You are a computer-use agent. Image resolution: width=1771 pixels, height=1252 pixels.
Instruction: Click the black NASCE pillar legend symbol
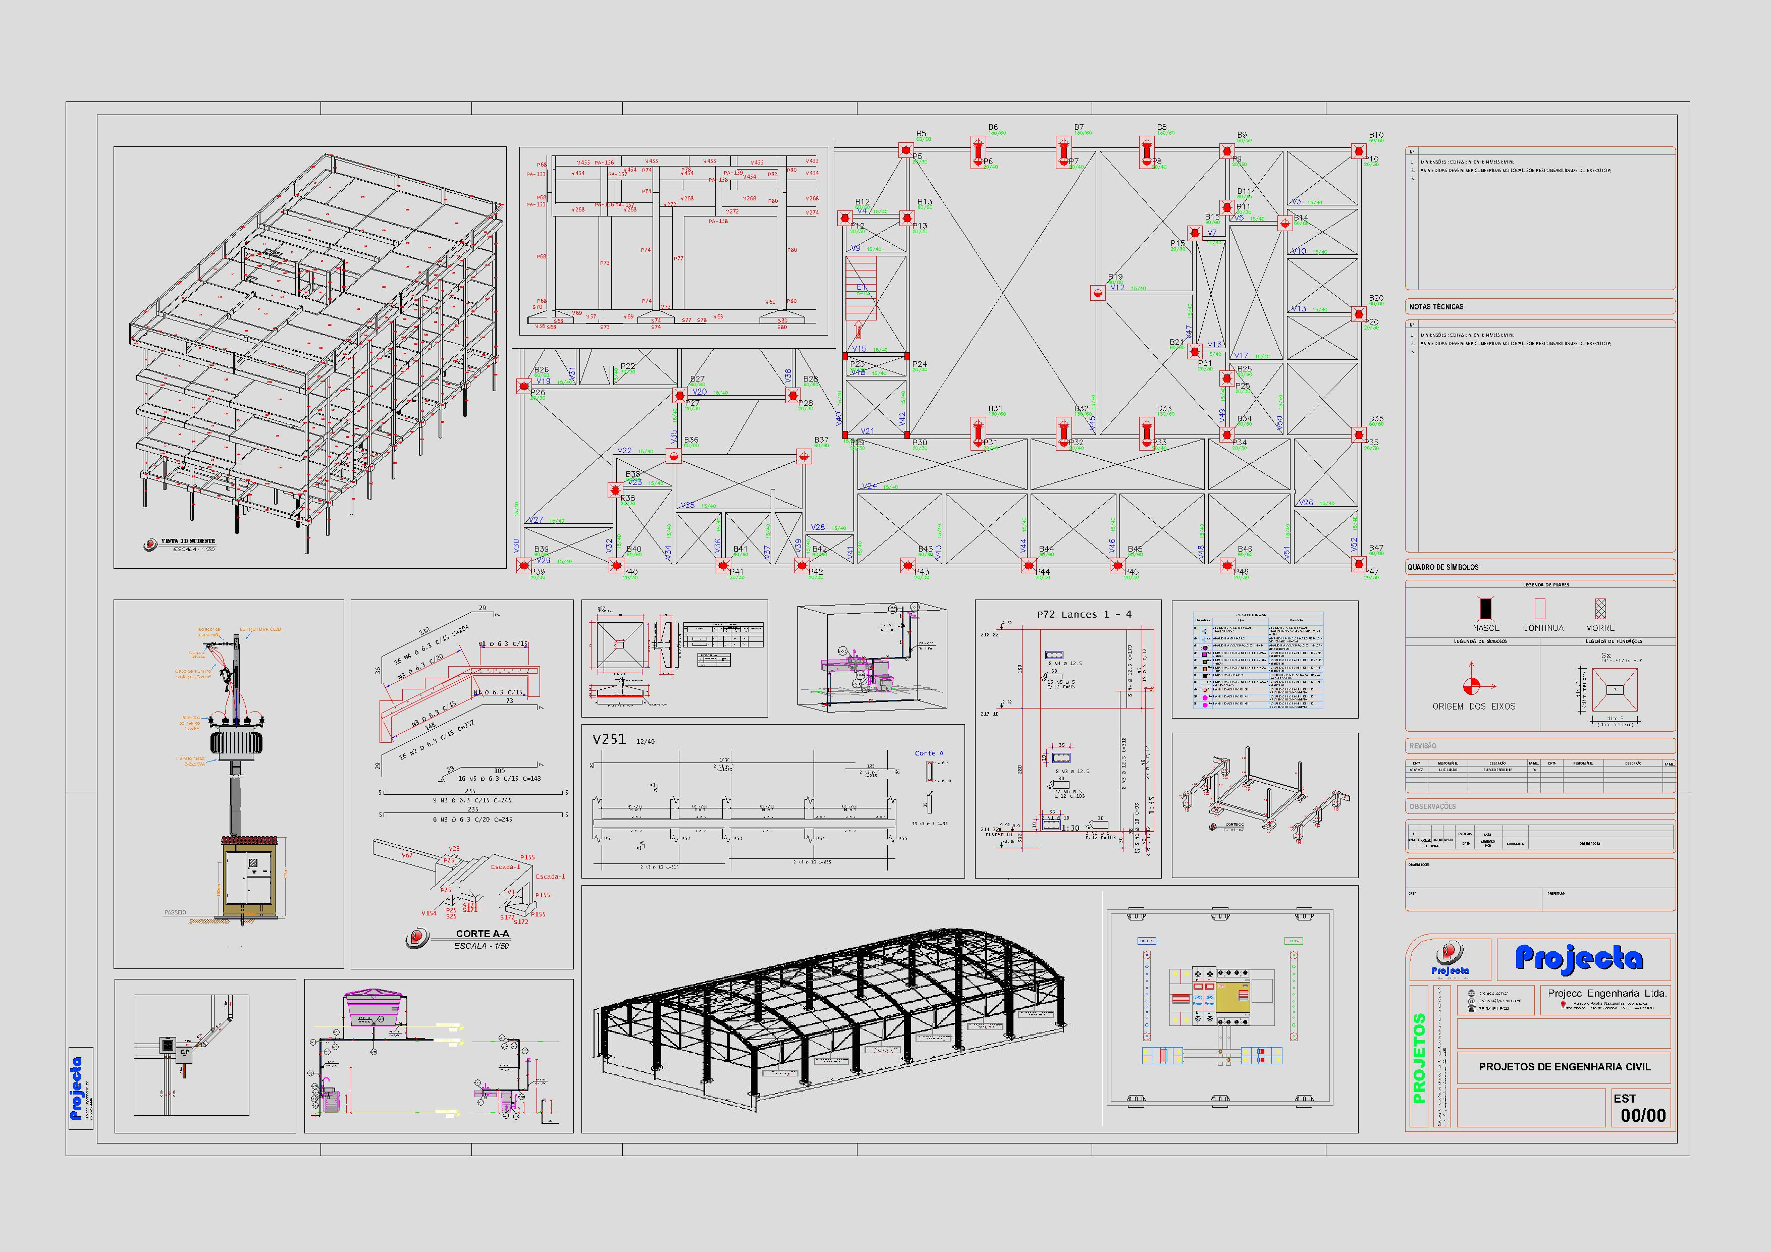click(1486, 608)
